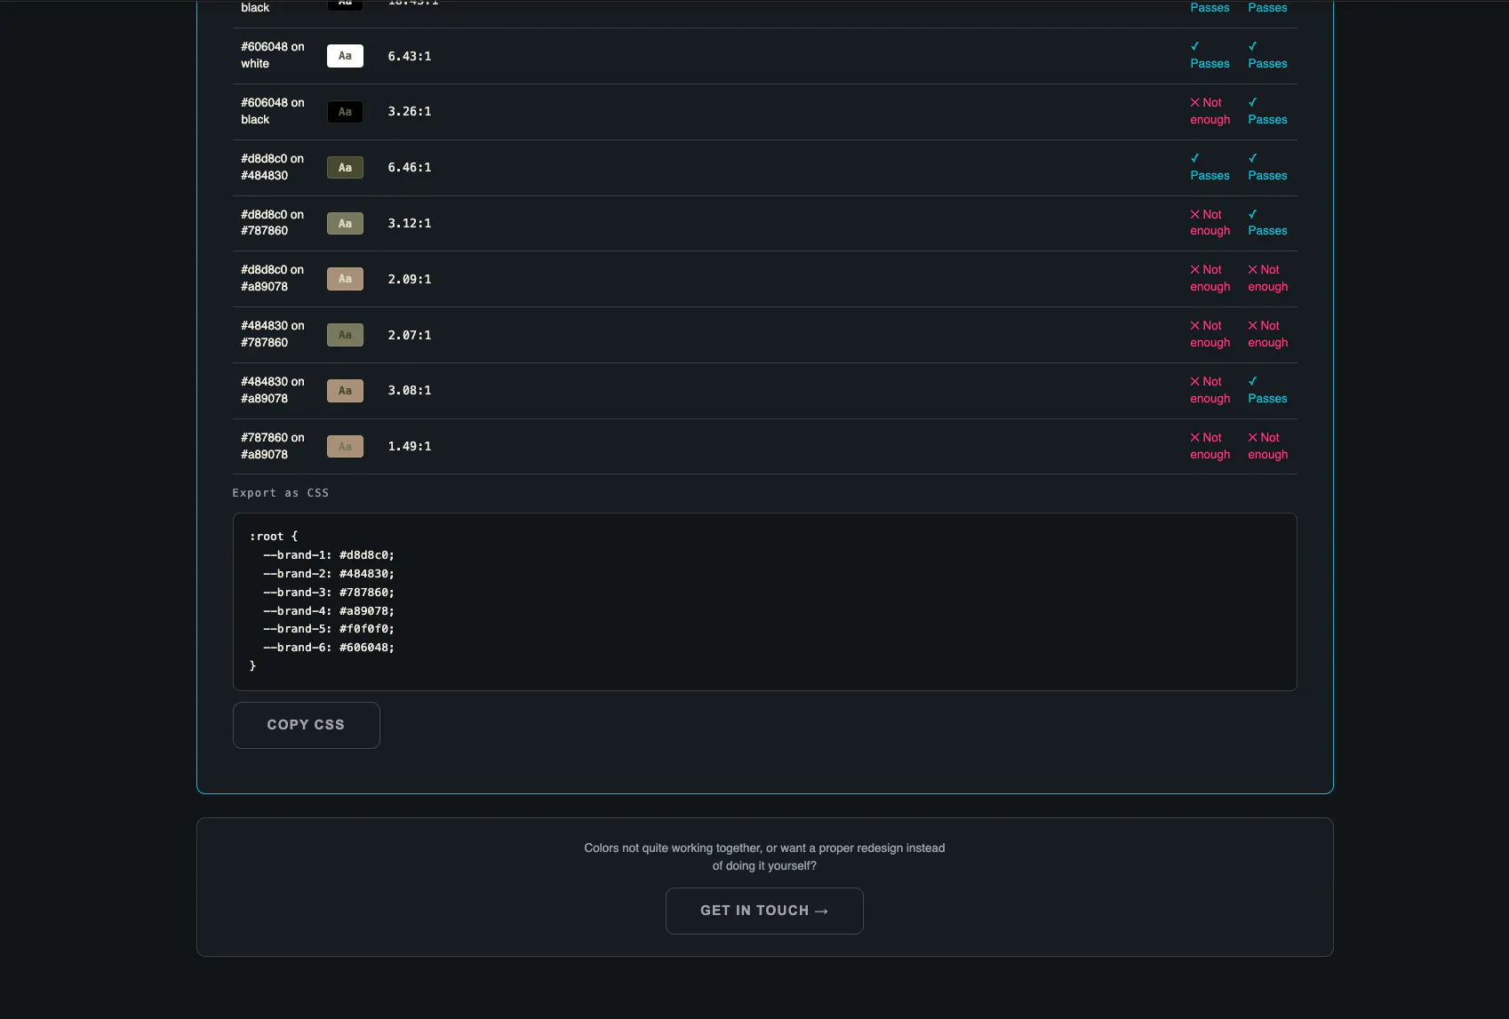Click the '--brand-2: #484830;' CSS line

(x=329, y=574)
